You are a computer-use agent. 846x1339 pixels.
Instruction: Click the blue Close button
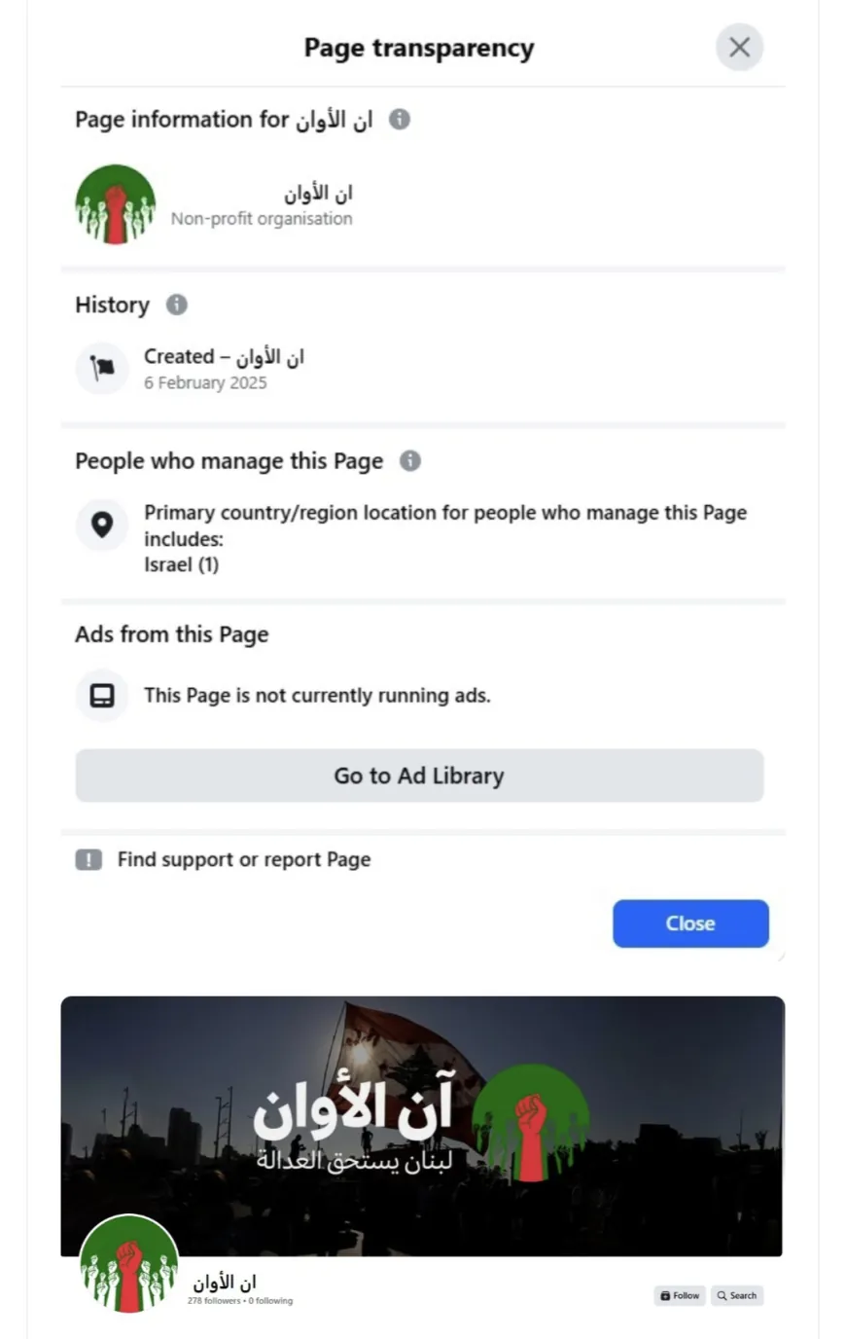pos(690,923)
